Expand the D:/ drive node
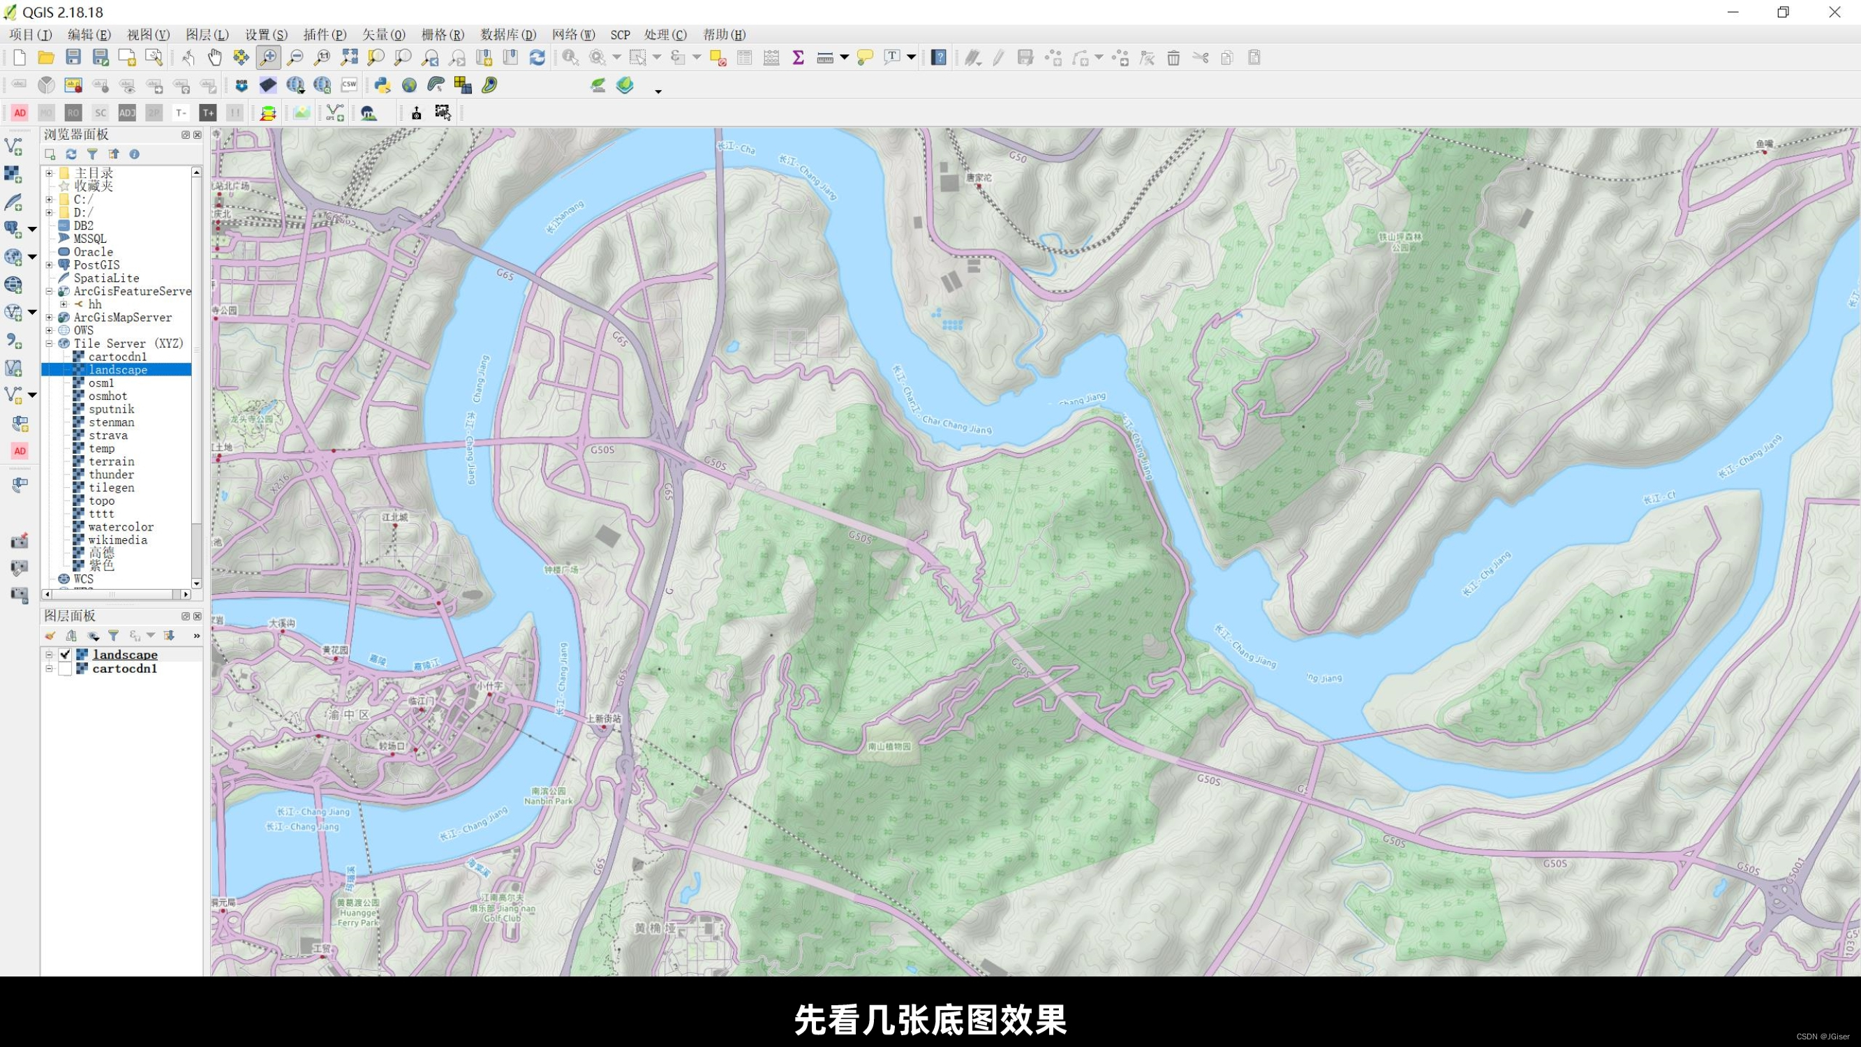 tap(49, 212)
